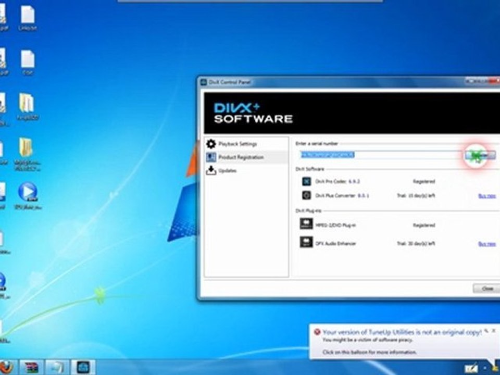Click the yellow tray icon under the balloon
Screen dimensions: 500x375
pos(495,368)
